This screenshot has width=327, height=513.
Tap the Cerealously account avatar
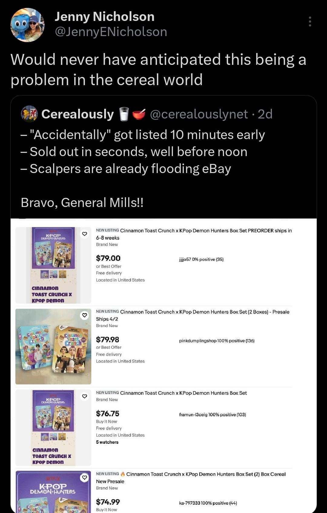pyautogui.click(x=29, y=114)
